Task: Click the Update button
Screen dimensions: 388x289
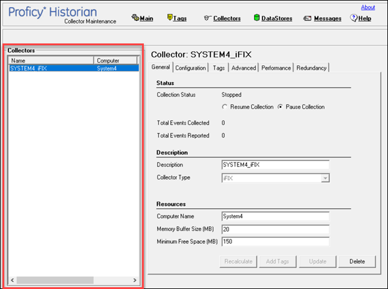Action: click(x=317, y=262)
